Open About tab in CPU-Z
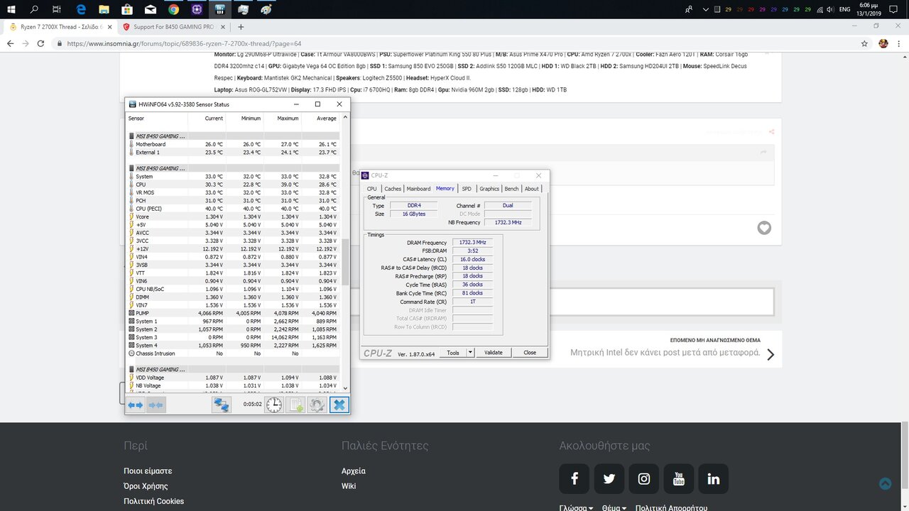909x511 pixels. coord(532,189)
